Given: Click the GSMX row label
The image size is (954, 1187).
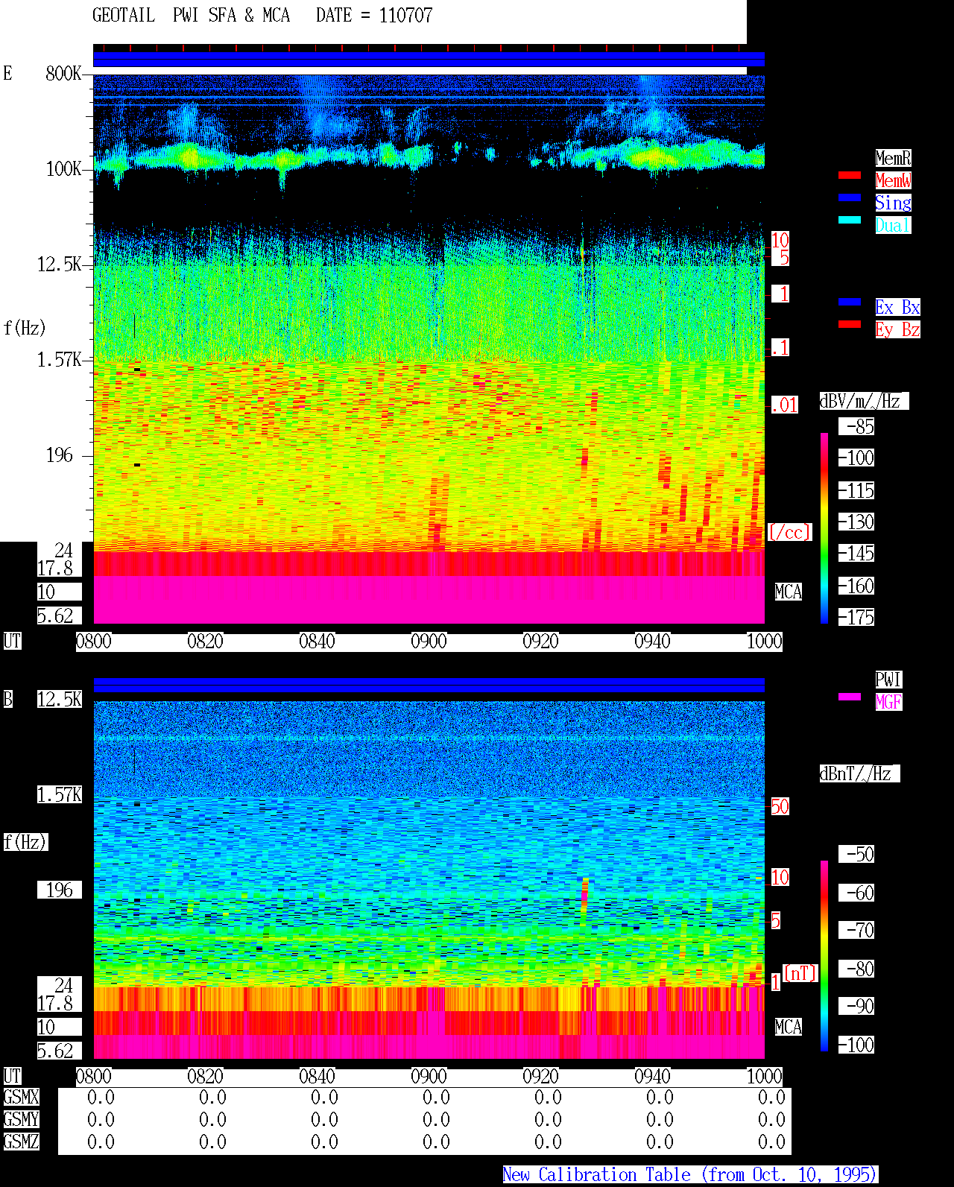Looking at the screenshot, I should (x=21, y=1097).
